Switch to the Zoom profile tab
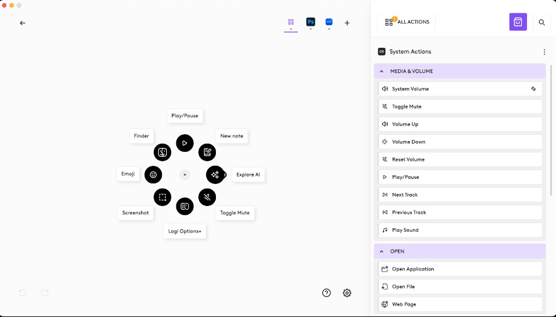 click(329, 22)
